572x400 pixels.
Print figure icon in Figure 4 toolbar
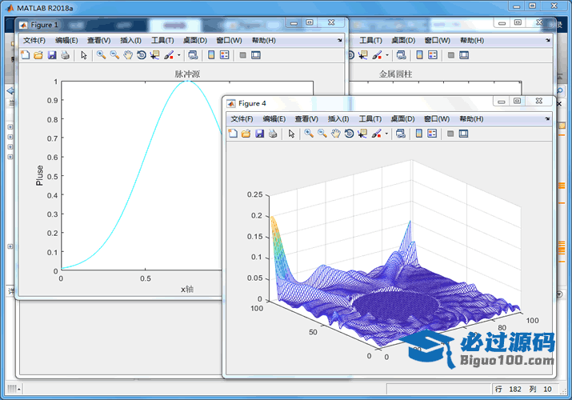(x=273, y=134)
